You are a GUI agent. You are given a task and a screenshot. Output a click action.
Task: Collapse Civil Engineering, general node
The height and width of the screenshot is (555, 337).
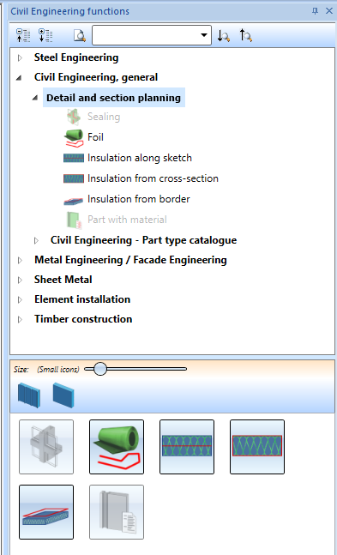pyautogui.click(x=19, y=77)
